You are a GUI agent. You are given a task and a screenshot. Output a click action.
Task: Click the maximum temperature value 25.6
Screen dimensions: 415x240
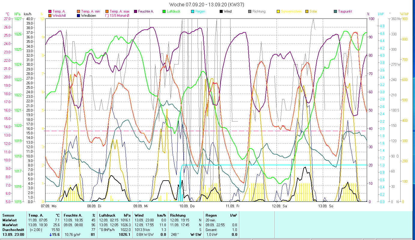(56, 225)
